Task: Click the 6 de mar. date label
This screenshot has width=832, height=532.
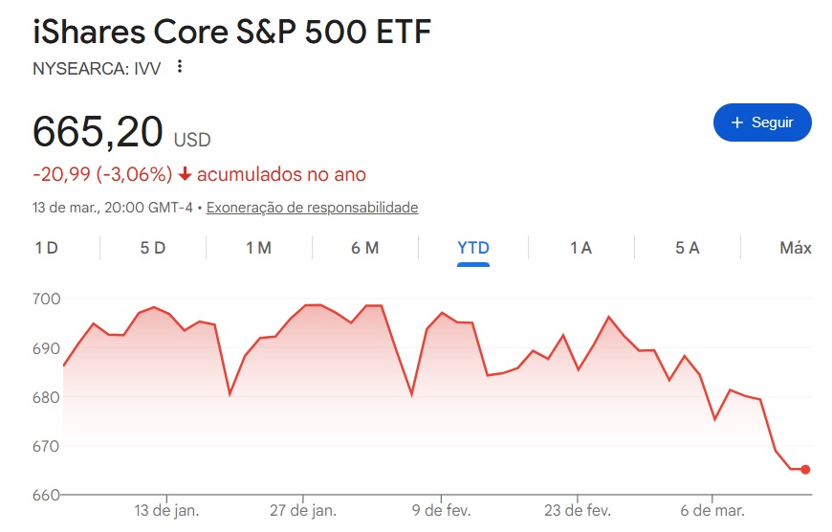Action: click(x=711, y=510)
